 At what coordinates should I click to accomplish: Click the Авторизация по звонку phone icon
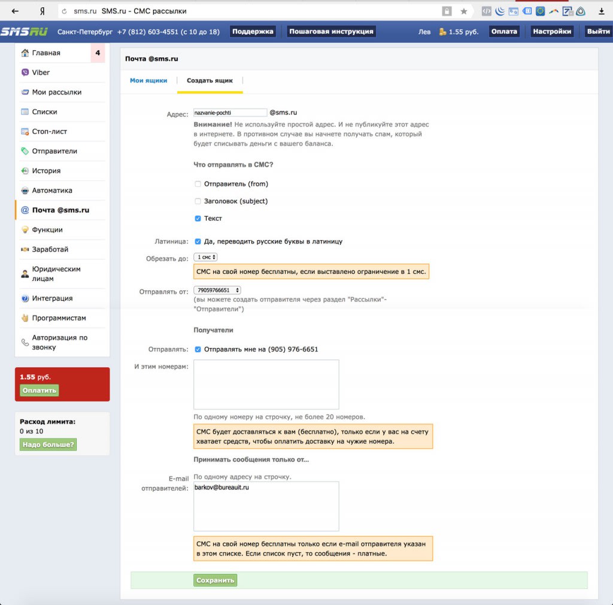[x=25, y=343]
